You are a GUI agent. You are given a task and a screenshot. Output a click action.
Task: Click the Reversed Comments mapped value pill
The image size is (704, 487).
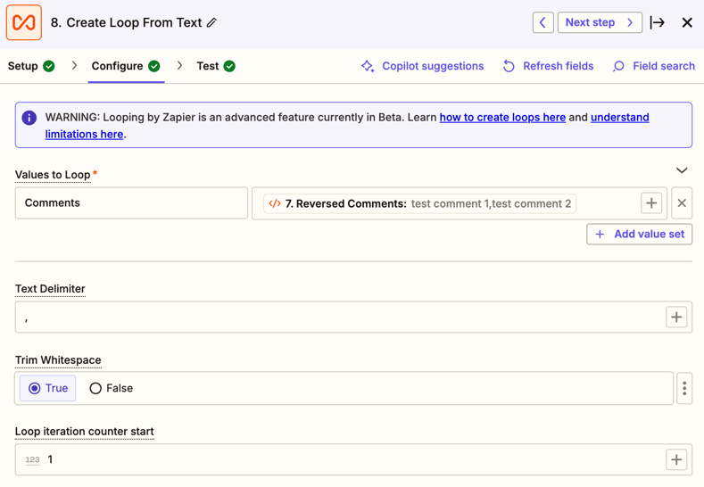(x=419, y=203)
